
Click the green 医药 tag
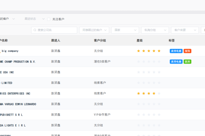click(x=187, y=62)
